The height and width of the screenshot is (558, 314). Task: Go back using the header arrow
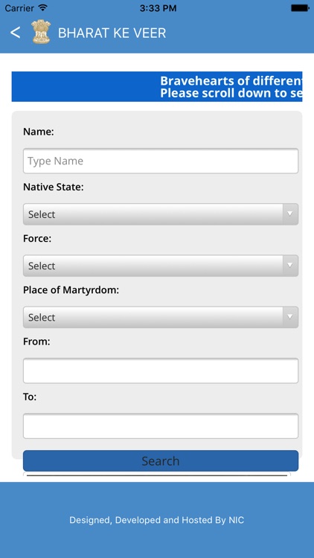click(16, 33)
